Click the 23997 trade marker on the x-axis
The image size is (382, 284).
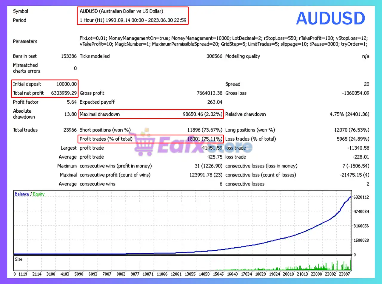[344, 274]
